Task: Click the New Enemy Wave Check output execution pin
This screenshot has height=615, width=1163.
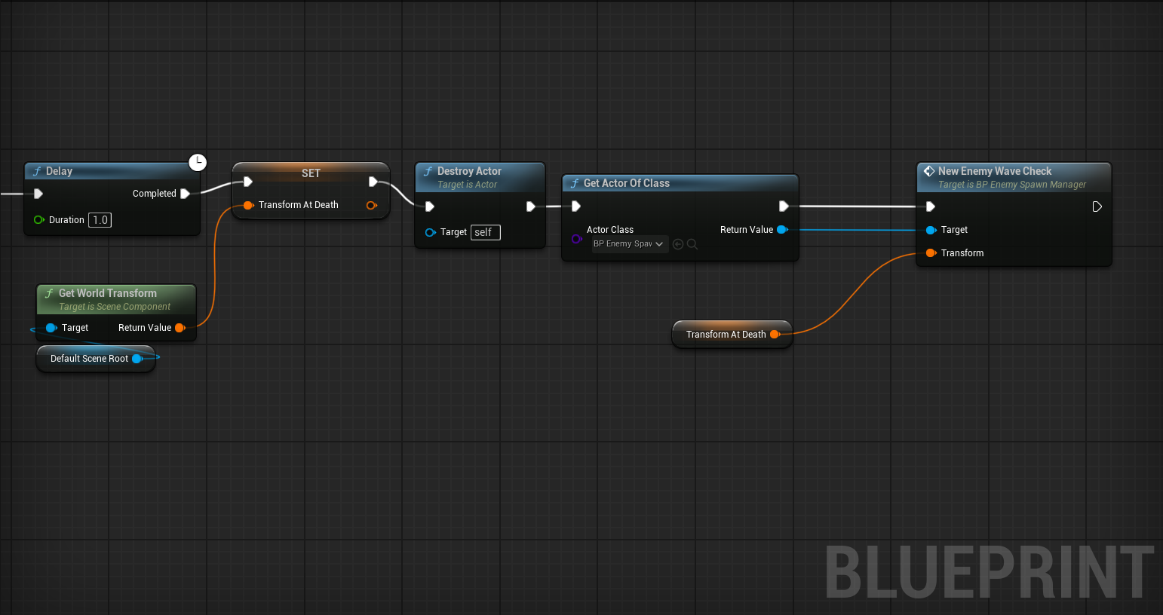Action: click(1097, 207)
